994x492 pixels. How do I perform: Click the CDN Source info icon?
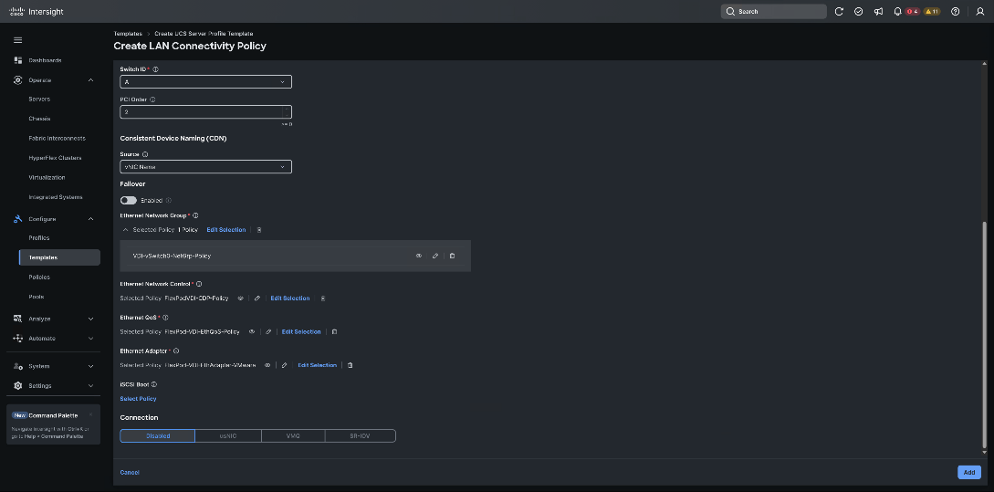[x=145, y=154]
